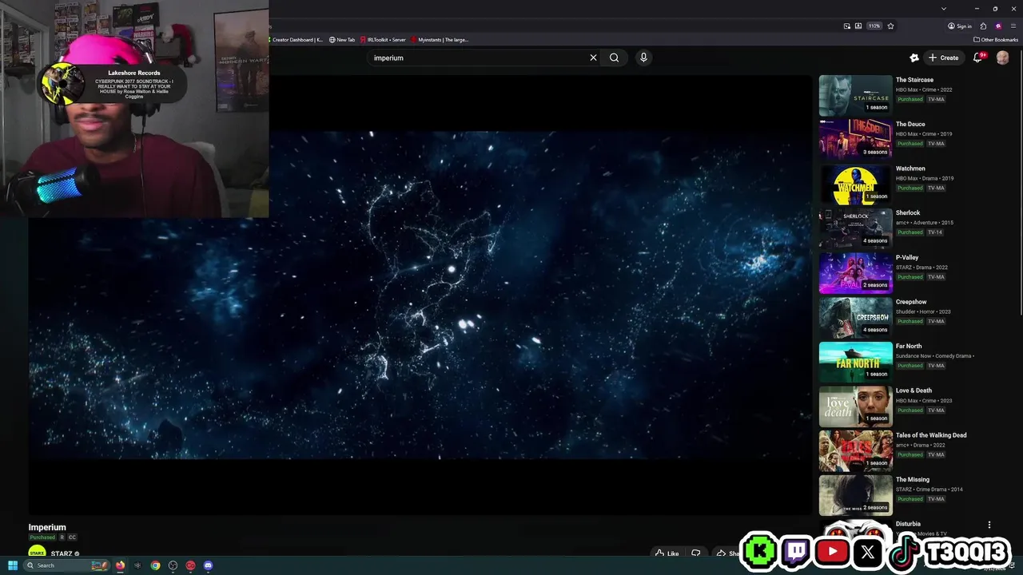Open Myinstants bookmark
This screenshot has width=1023, height=575.
440,39
